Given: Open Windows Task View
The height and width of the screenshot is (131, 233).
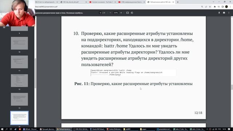Looking at the screenshot, I should coord(11,129).
